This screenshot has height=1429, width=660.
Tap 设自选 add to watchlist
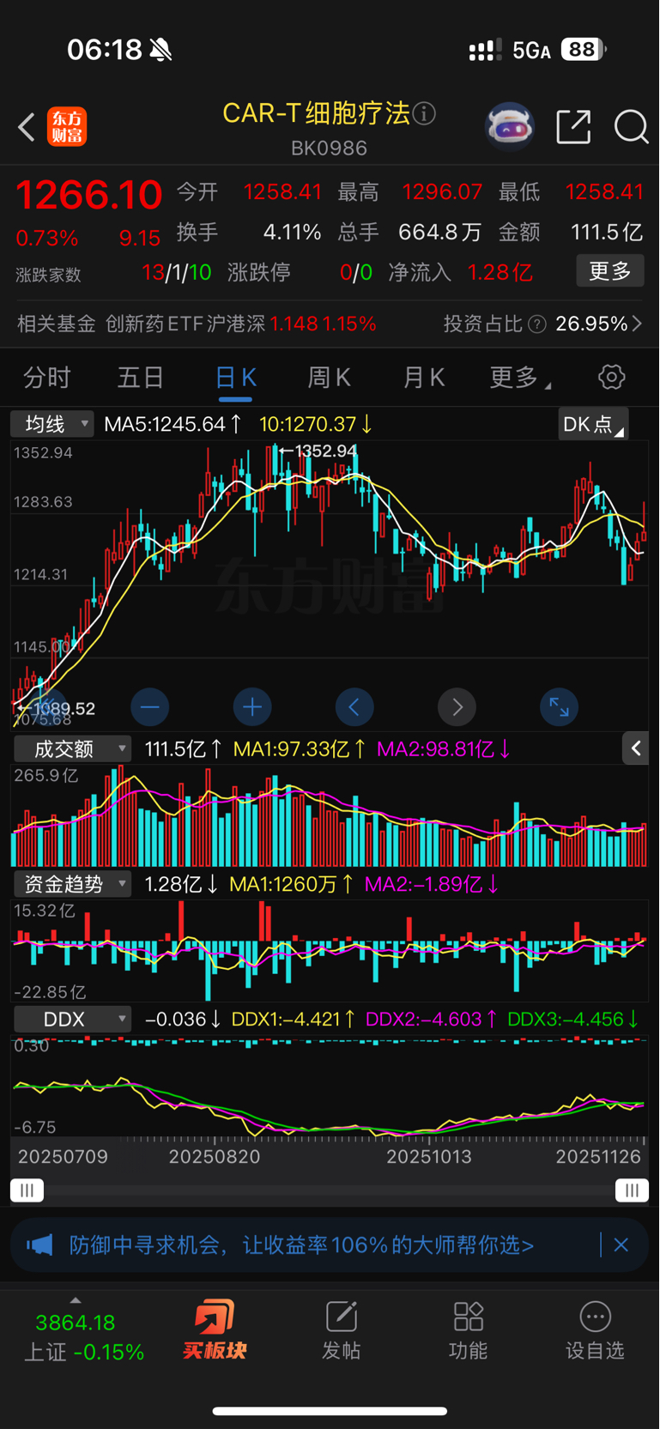coord(595,1329)
